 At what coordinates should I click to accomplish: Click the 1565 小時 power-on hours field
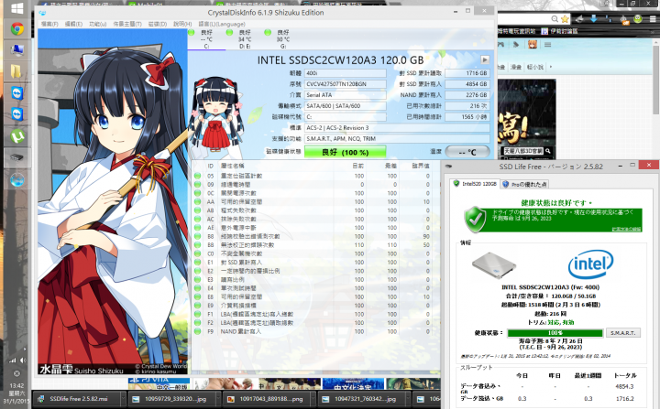click(467, 117)
